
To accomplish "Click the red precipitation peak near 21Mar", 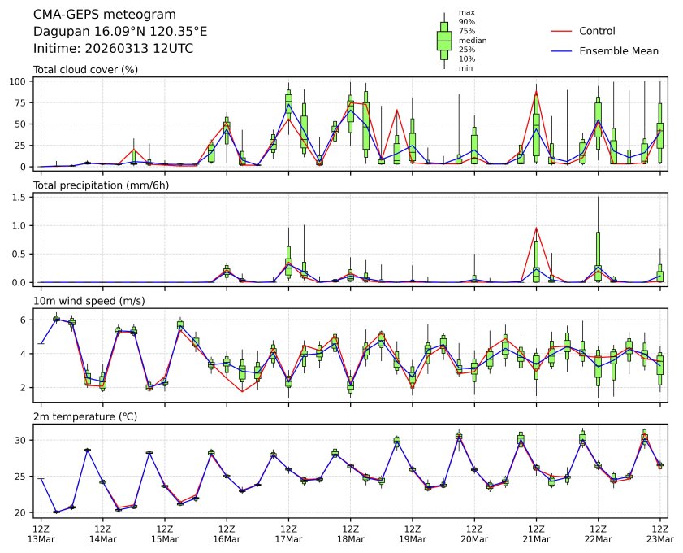I will 536,228.
